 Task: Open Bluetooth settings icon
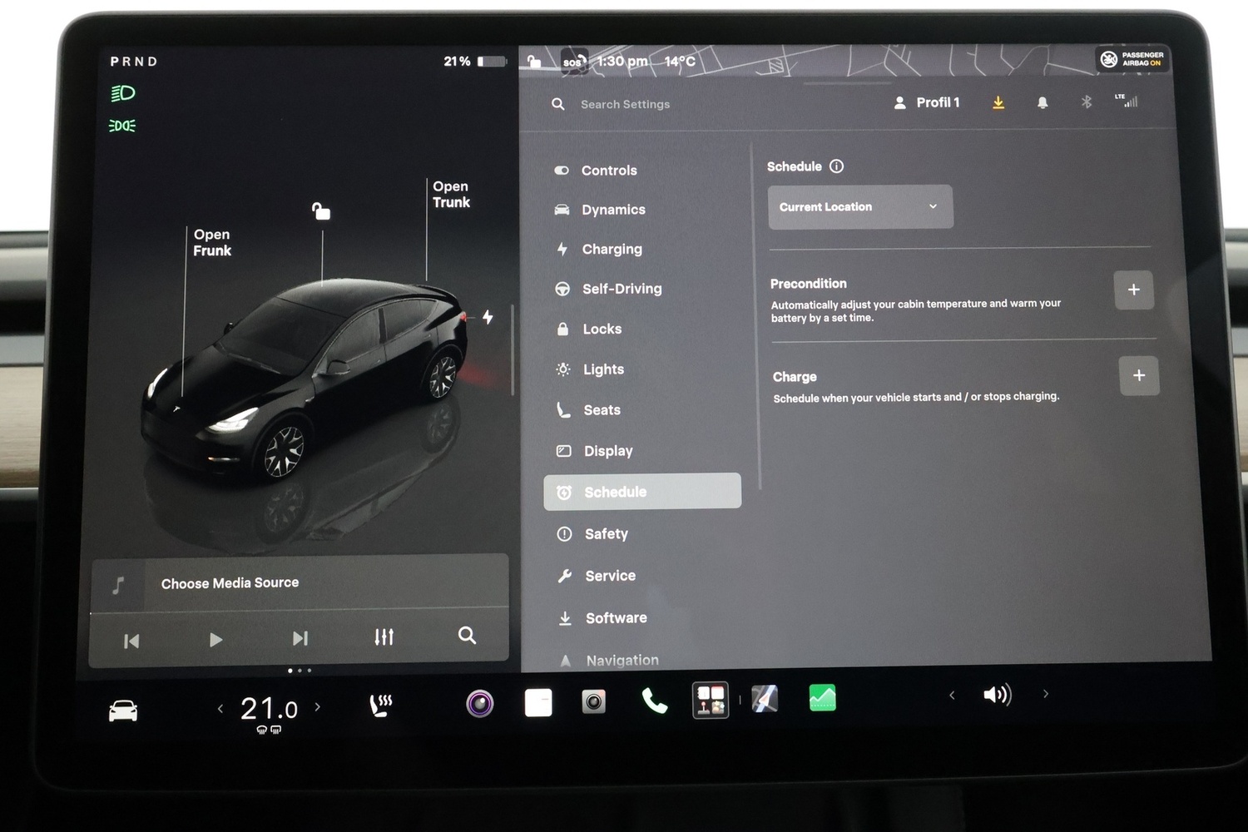coord(1086,102)
